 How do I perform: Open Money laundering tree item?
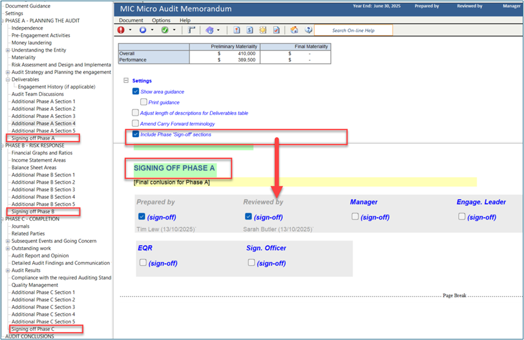[x=31, y=43]
